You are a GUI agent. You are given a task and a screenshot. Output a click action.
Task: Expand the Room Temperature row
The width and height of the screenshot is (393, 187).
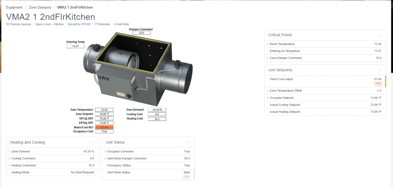point(268,44)
